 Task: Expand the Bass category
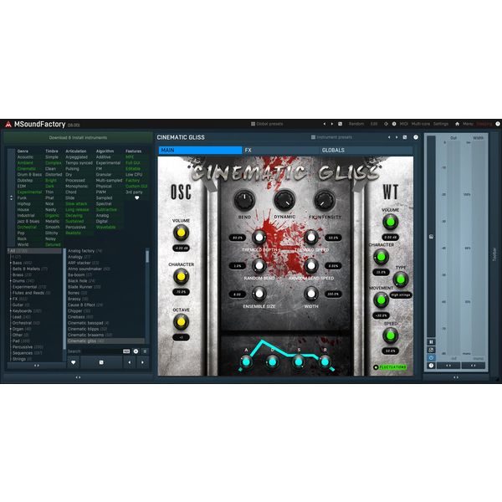click(x=11, y=263)
